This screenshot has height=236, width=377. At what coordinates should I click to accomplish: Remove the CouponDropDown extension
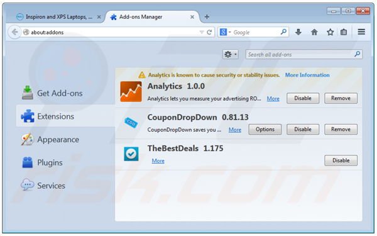341,129
